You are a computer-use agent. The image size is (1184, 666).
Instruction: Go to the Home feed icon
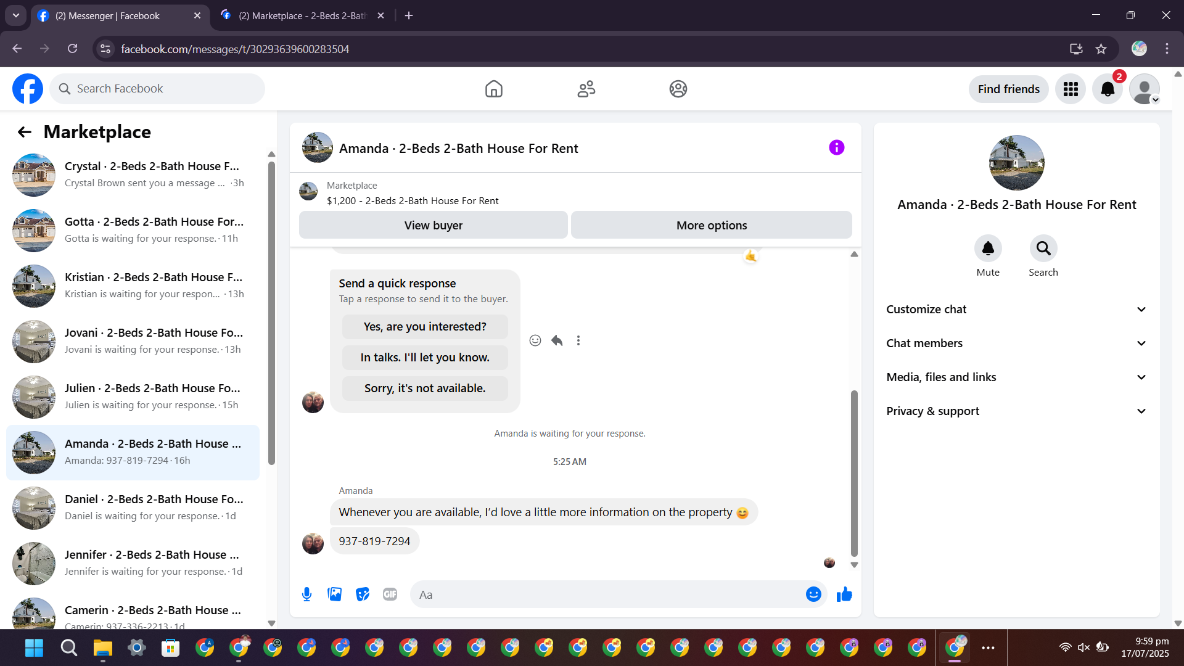coord(494,89)
